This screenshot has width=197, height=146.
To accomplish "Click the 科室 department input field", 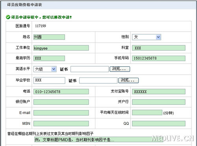I will 159,48.
